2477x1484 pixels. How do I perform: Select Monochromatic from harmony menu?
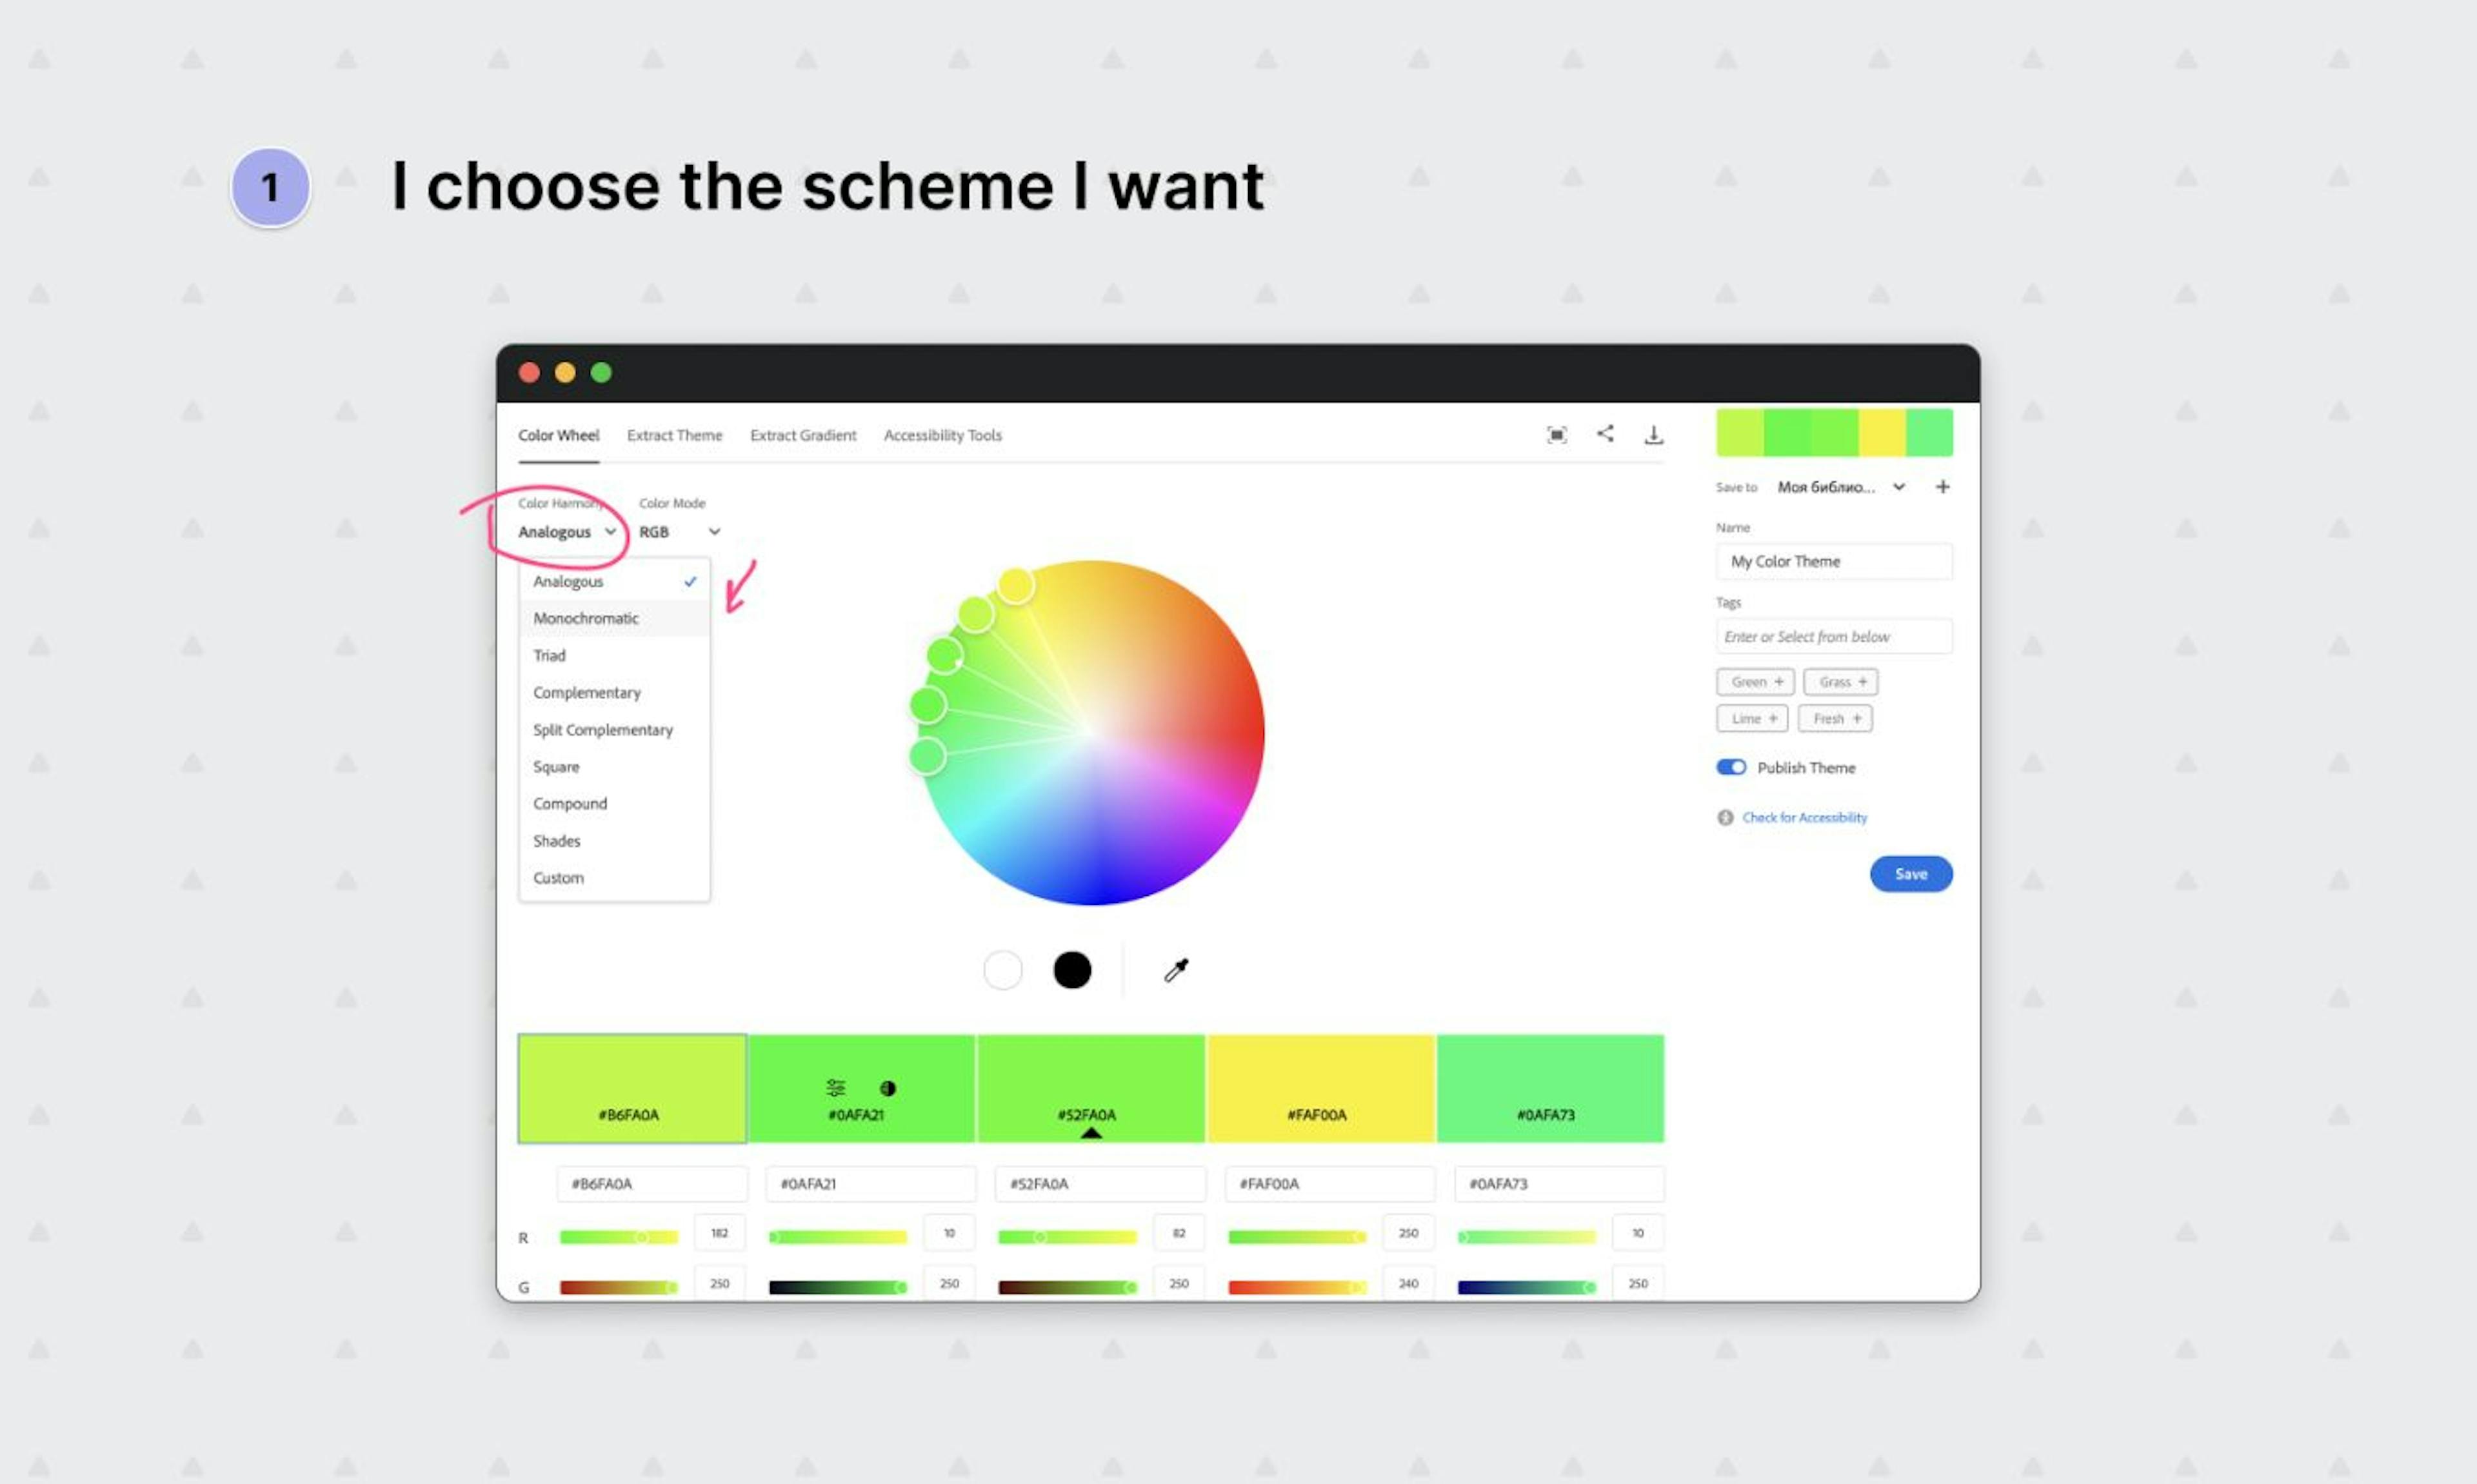(586, 617)
